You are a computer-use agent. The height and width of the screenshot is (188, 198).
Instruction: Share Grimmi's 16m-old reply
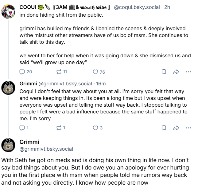(176, 128)
